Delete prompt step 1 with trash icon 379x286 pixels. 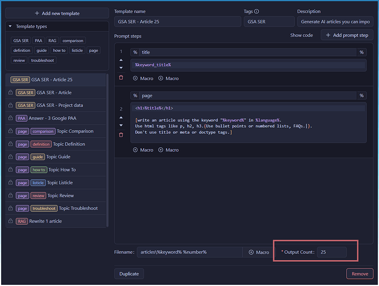click(x=121, y=78)
